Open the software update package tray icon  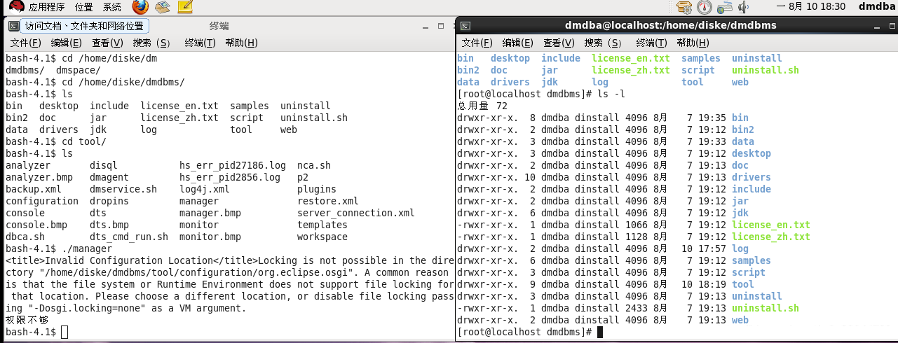[x=684, y=8]
